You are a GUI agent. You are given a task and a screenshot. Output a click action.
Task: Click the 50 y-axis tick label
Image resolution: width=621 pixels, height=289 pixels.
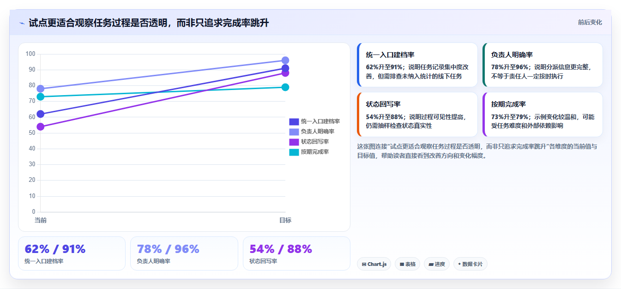click(x=32, y=133)
